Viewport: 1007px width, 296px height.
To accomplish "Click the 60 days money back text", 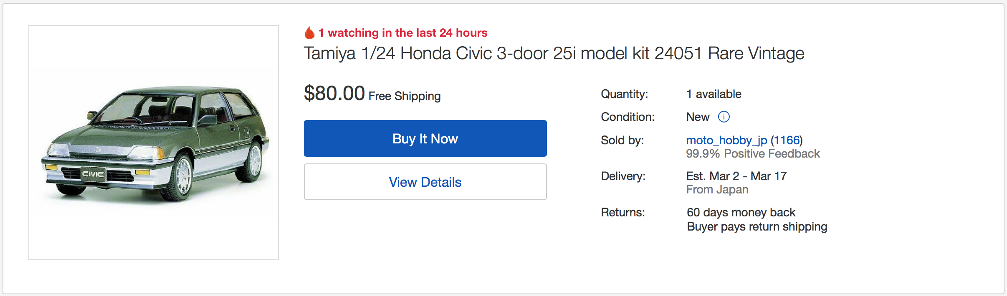I will pyautogui.click(x=741, y=213).
